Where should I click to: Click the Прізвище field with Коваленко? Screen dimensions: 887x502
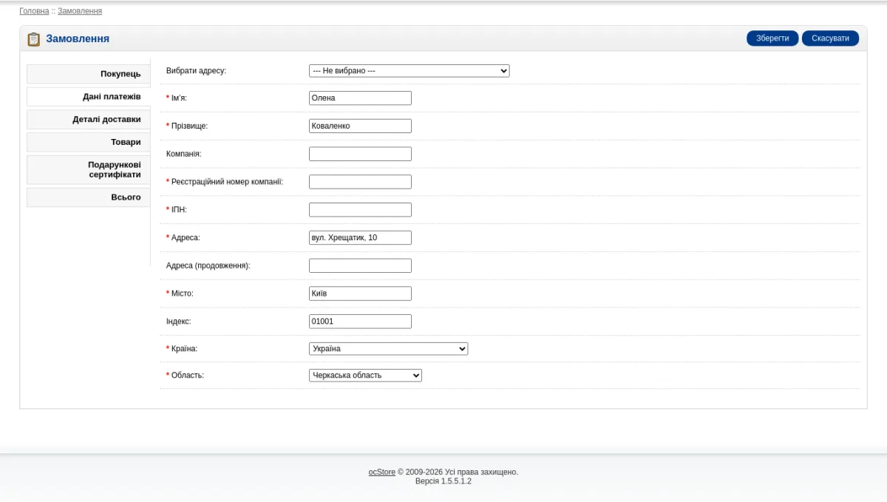tap(360, 126)
